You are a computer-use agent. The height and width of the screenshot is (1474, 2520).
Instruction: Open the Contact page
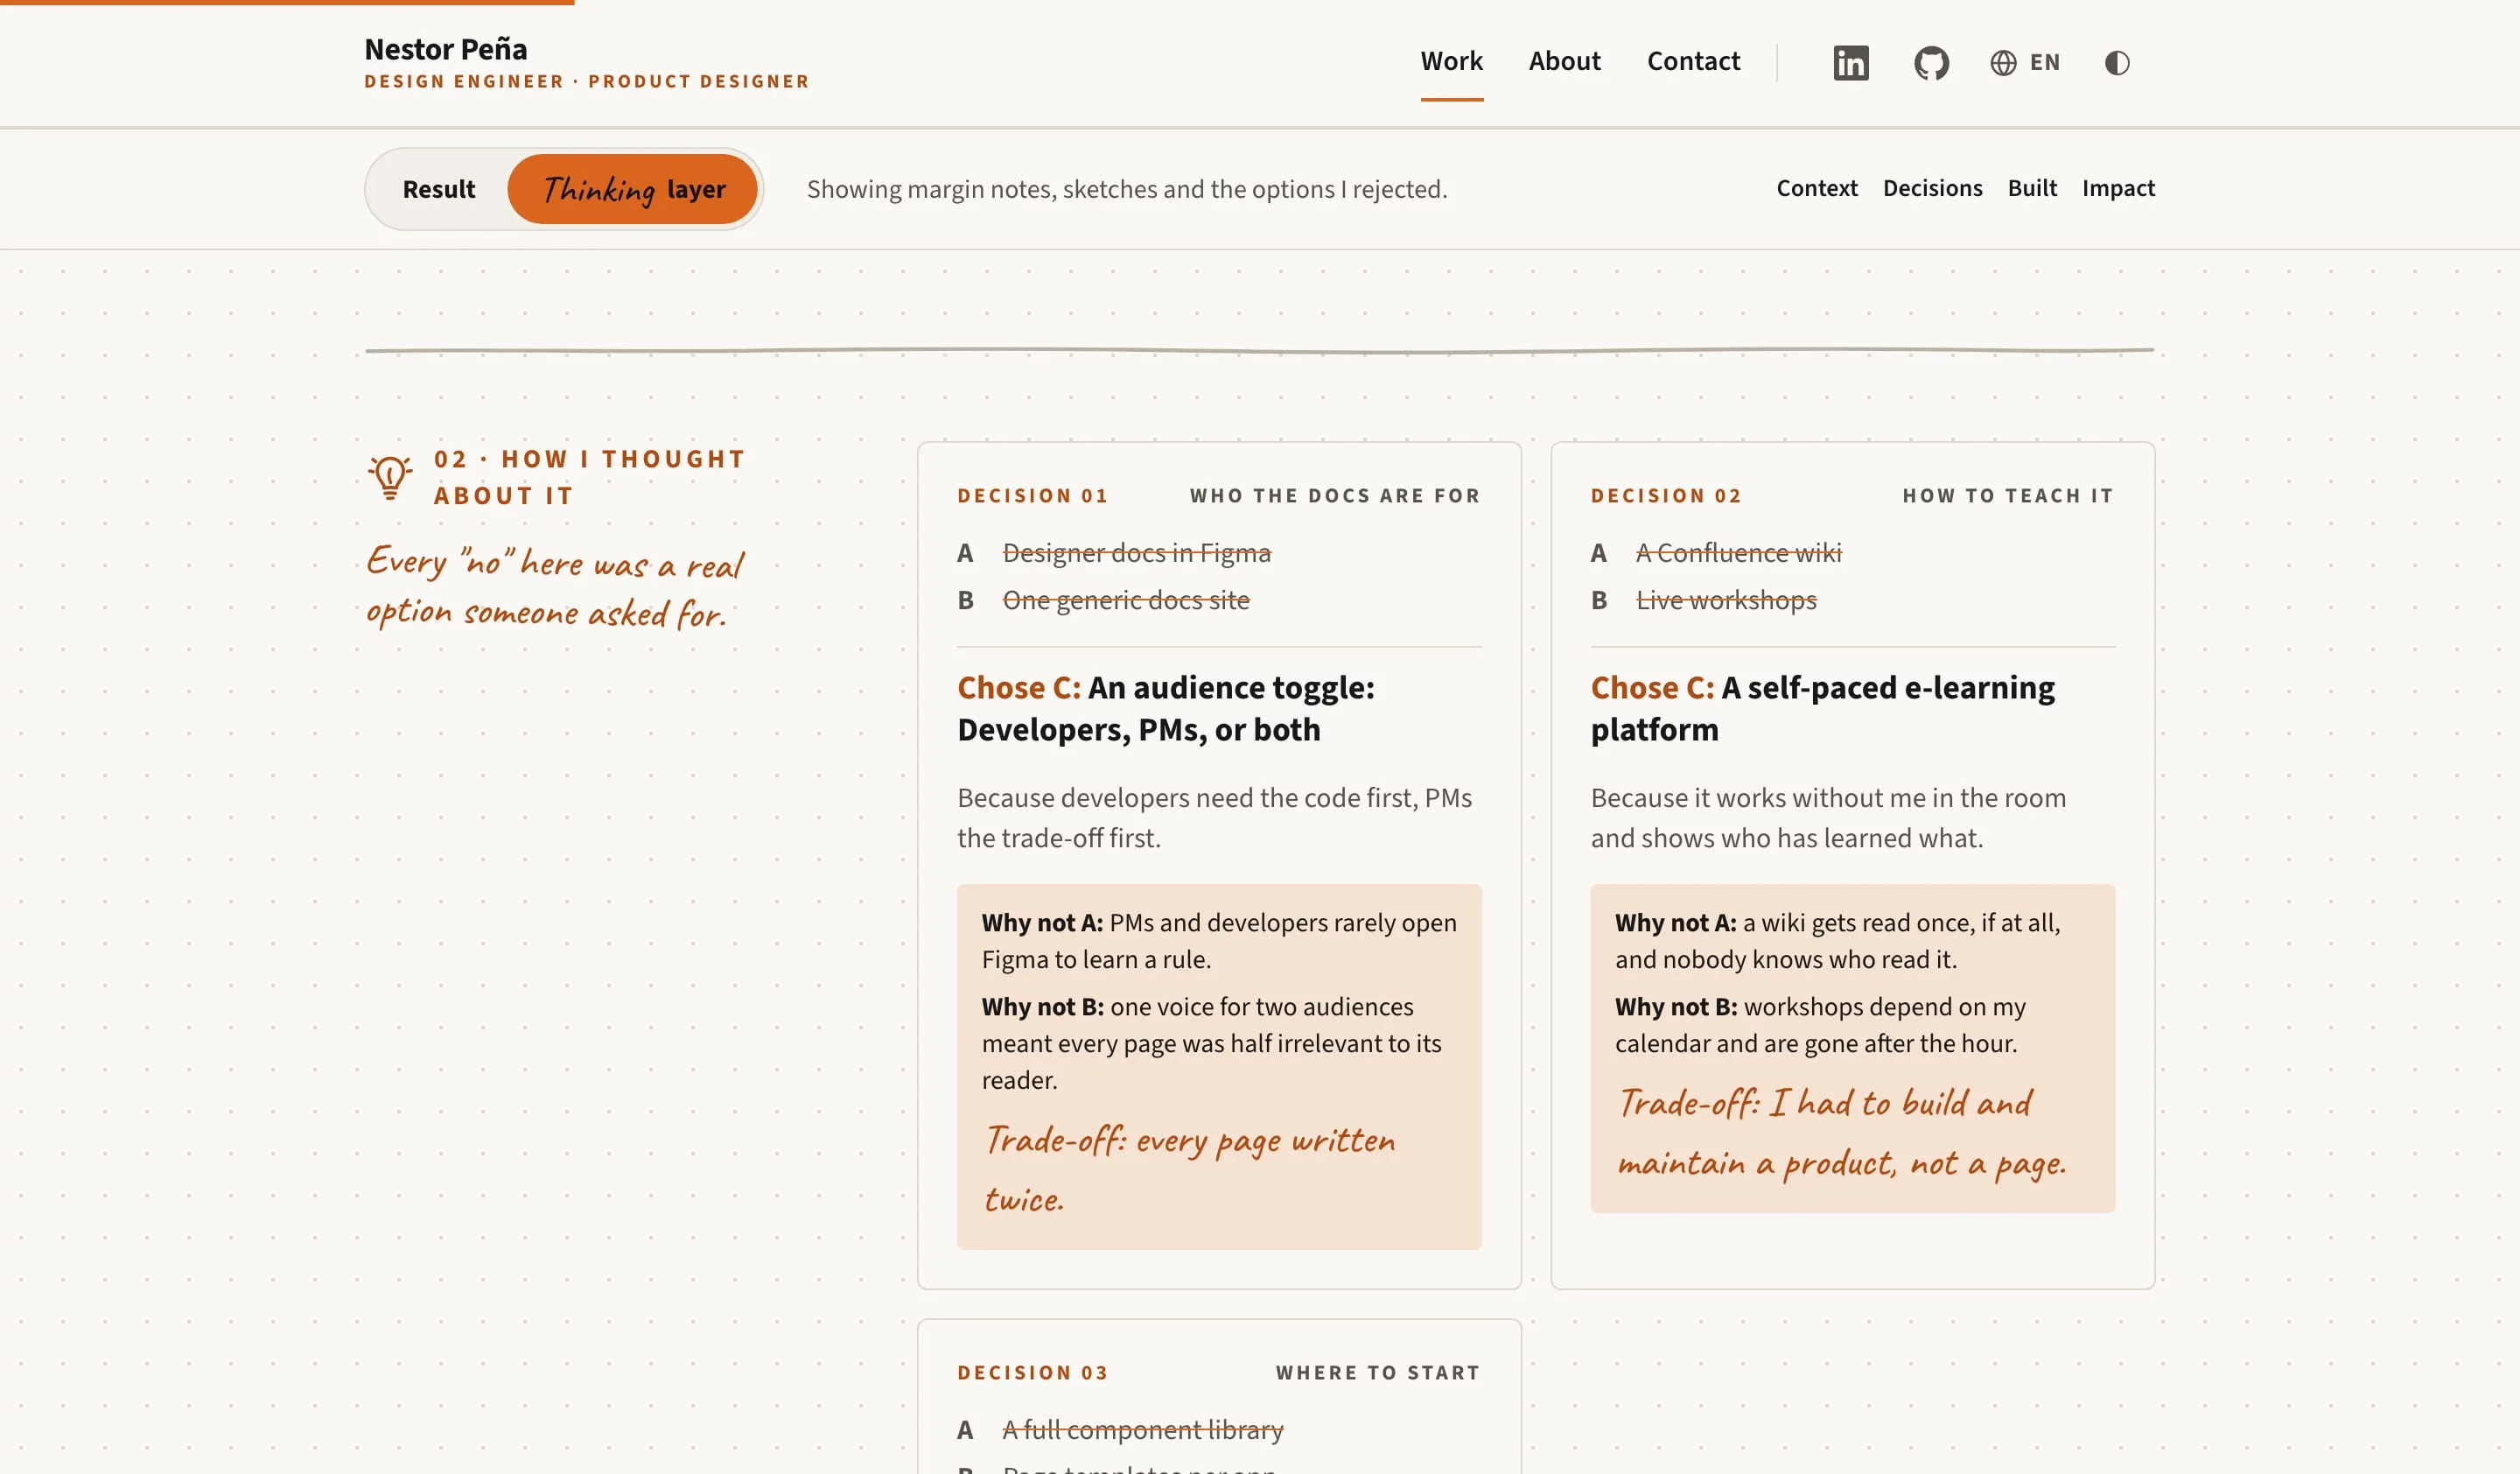point(1693,61)
